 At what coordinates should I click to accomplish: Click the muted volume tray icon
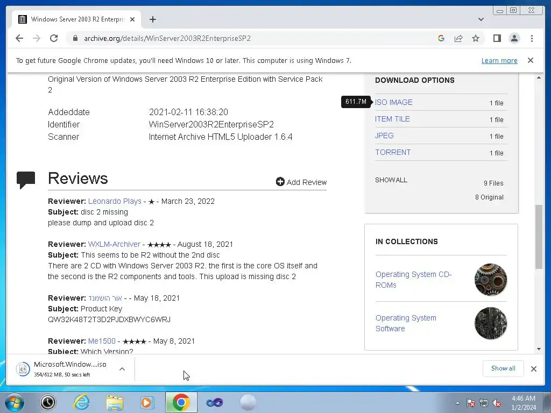497,403
